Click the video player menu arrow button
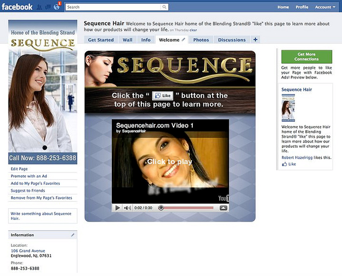 pyautogui.click(x=223, y=208)
